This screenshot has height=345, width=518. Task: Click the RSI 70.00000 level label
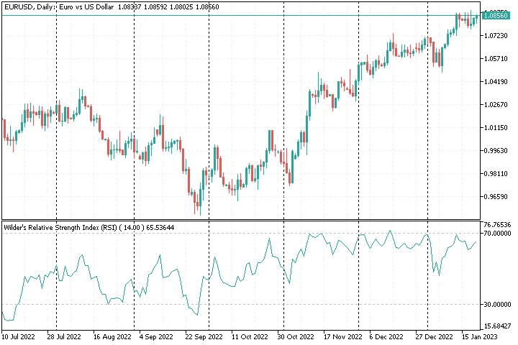tap(496, 234)
